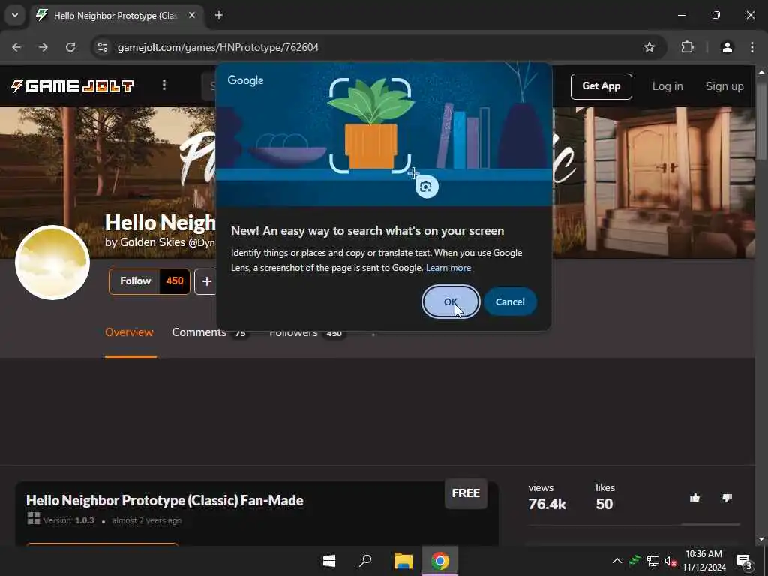Expand the tab search dropdown arrow
768x576 pixels.
tap(15, 15)
